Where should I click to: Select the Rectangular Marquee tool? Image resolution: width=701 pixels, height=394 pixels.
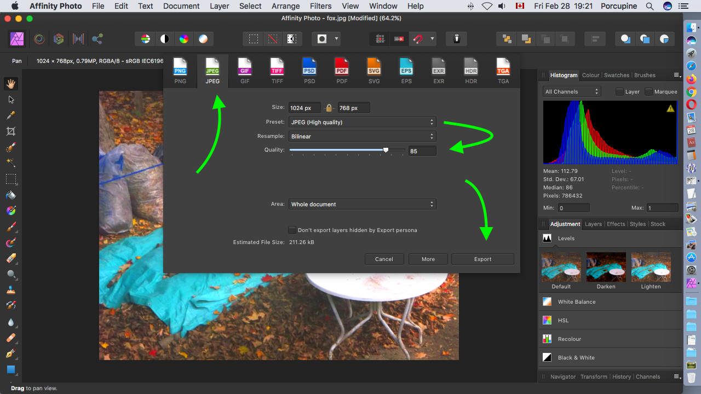(x=11, y=179)
